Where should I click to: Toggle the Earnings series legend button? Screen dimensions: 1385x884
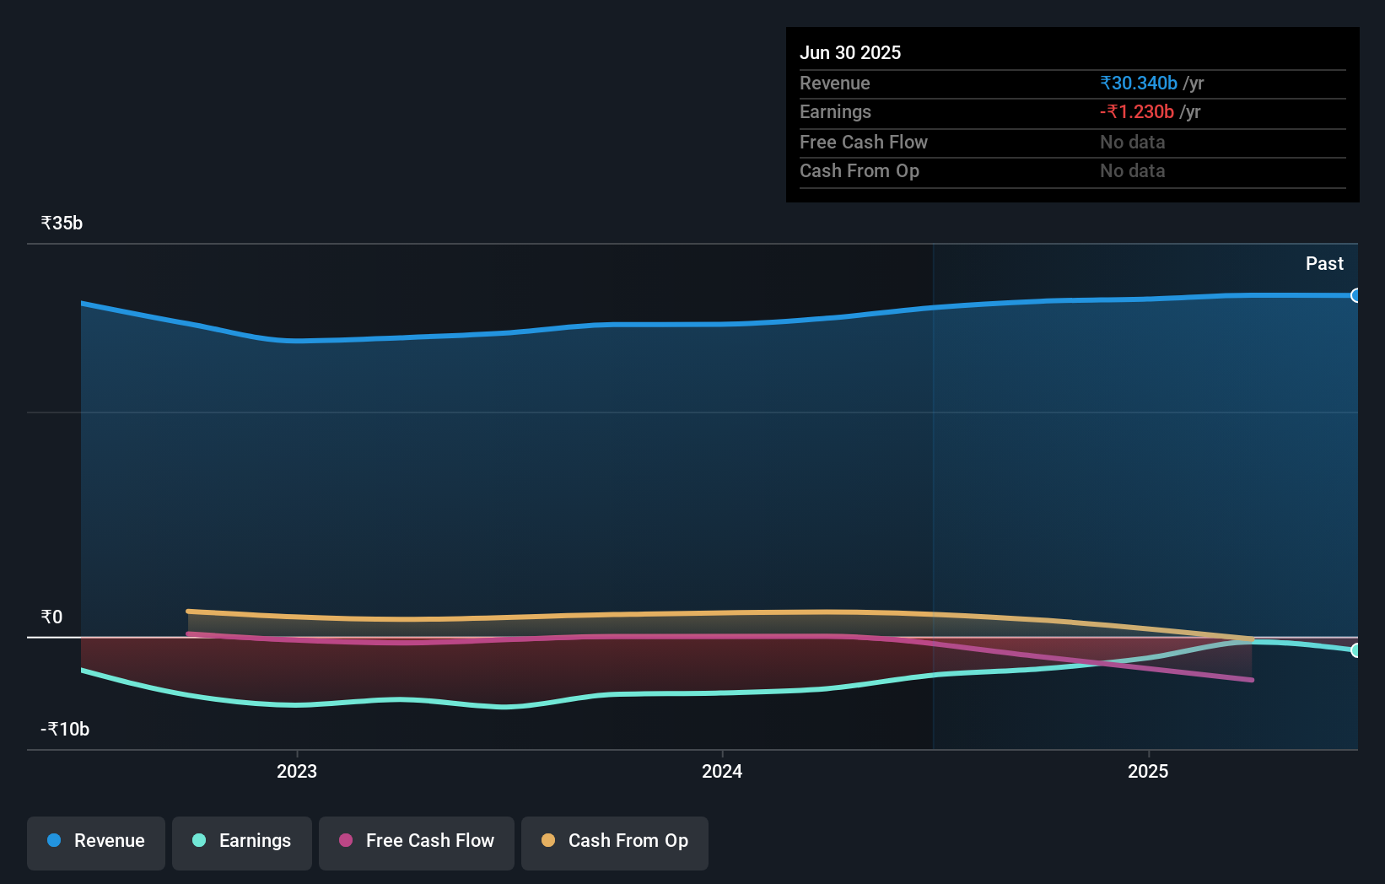tap(242, 843)
